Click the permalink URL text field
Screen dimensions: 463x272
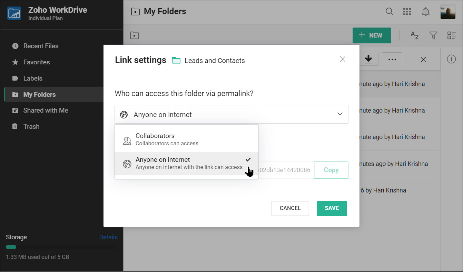286,170
